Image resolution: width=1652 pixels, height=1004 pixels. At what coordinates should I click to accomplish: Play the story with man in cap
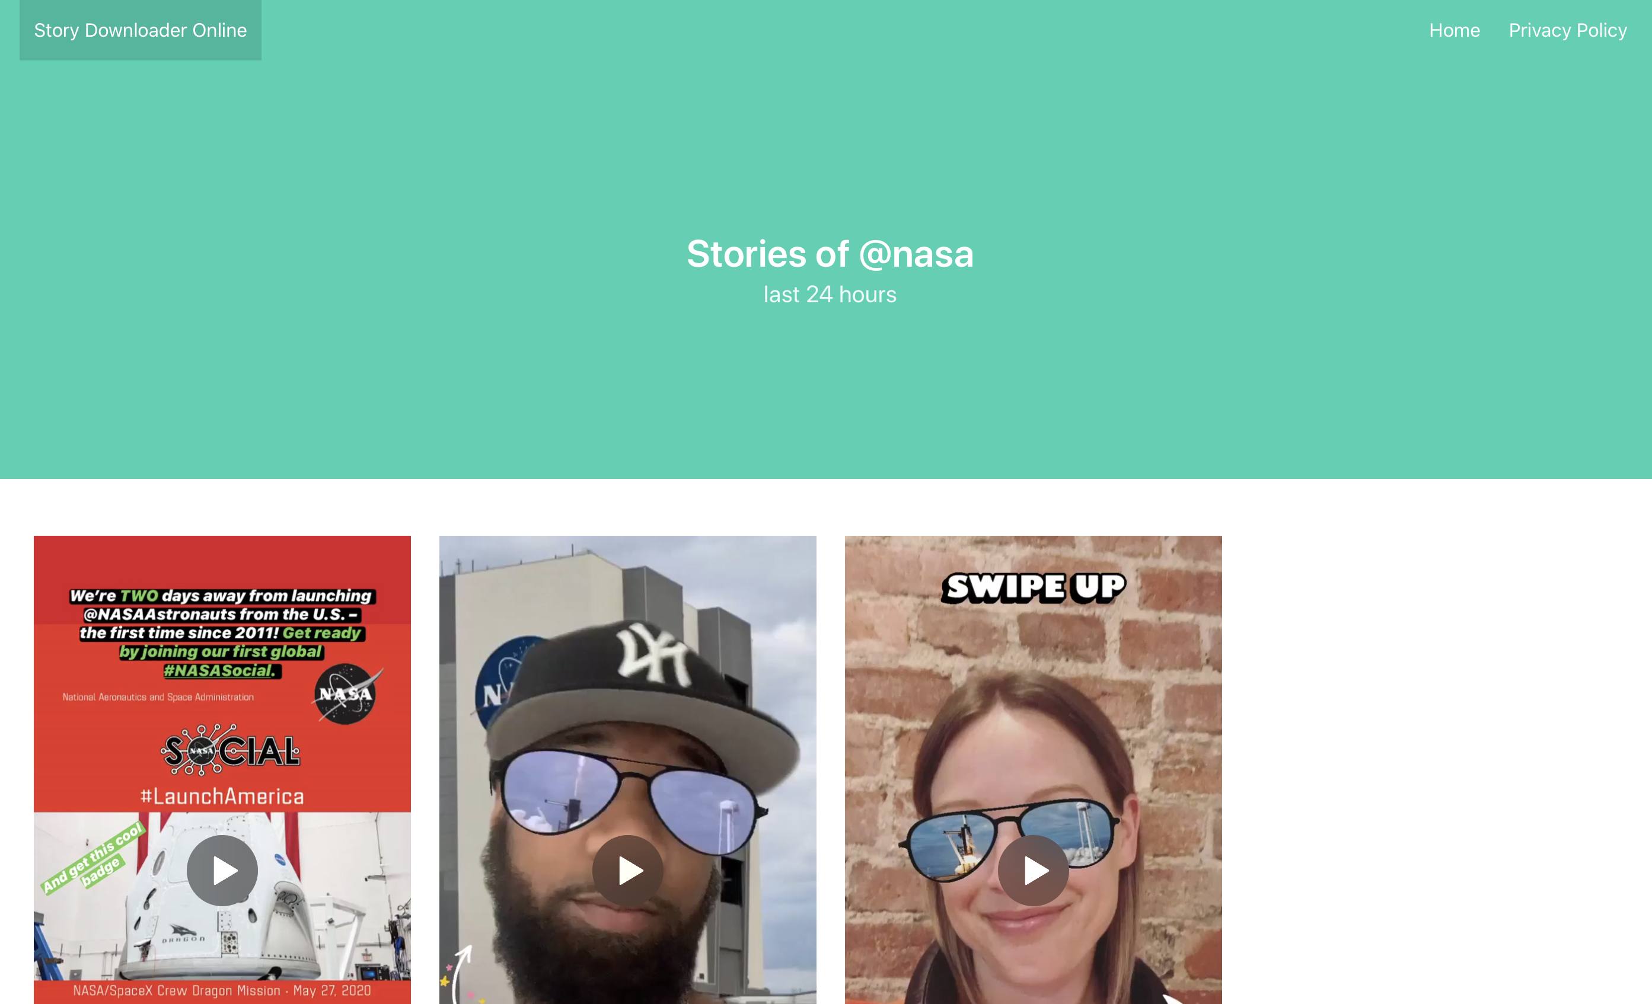pos(627,870)
